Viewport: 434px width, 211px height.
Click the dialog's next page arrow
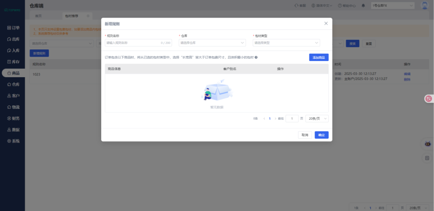pos(275,119)
